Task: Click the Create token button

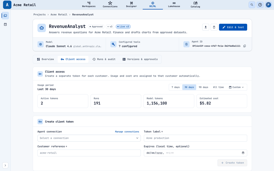Action: pyautogui.click(x=232, y=163)
